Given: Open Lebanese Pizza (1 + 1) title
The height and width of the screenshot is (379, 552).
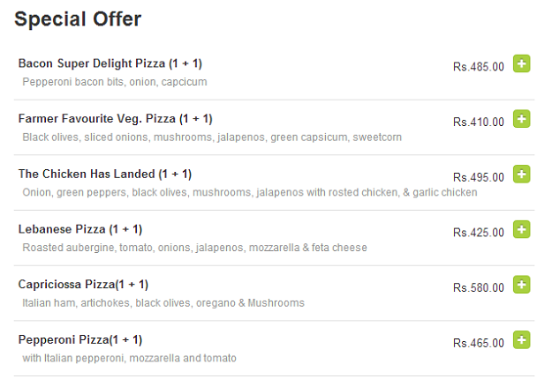Looking at the screenshot, I should click(80, 229).
